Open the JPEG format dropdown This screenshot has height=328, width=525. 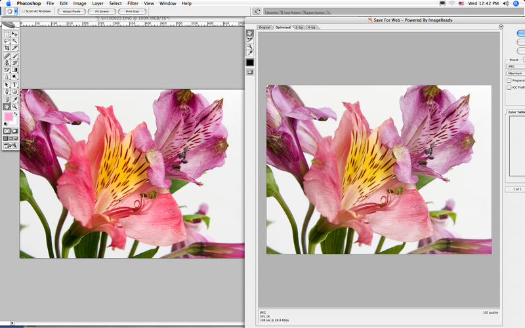tap(514, 66)
